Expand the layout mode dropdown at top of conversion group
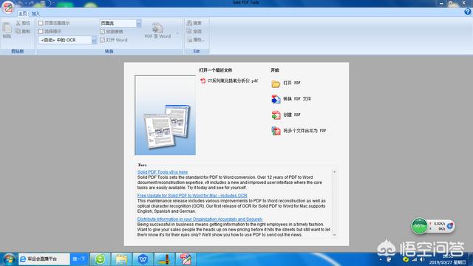The width and height of the screenshot is (473, 266). (x=139, y=24)
